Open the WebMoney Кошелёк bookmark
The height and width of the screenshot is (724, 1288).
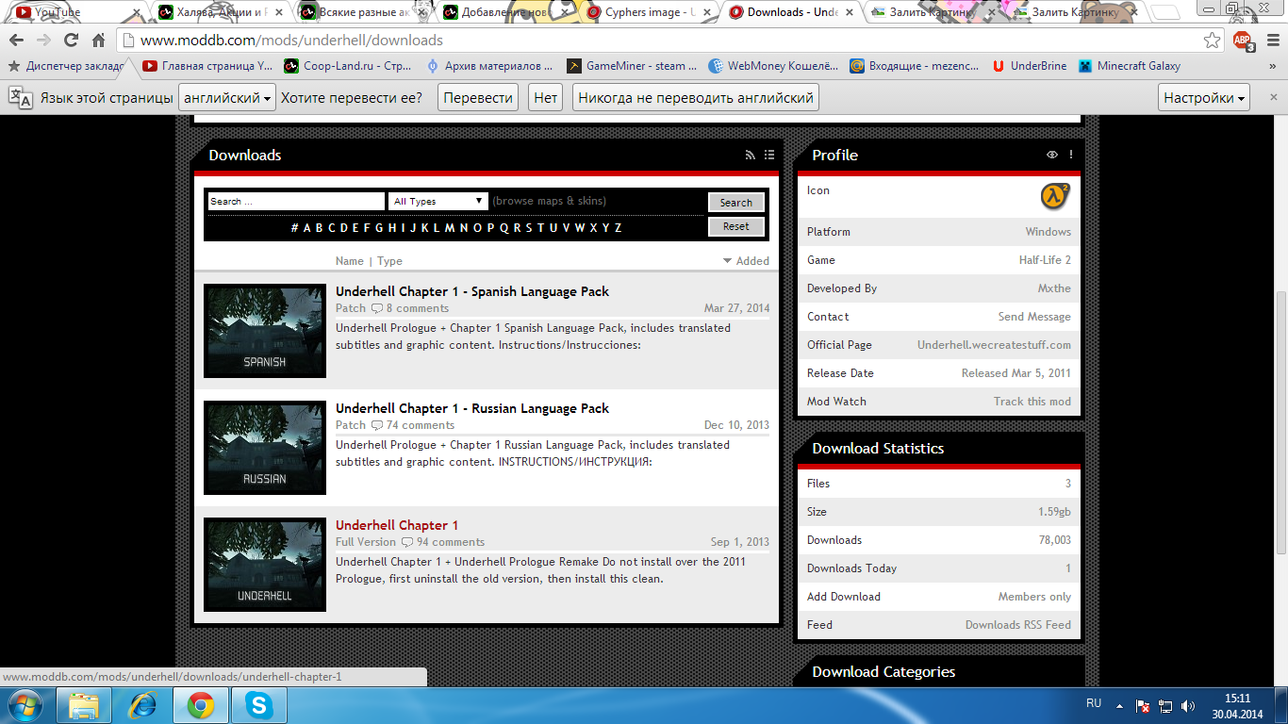[773, 66]
